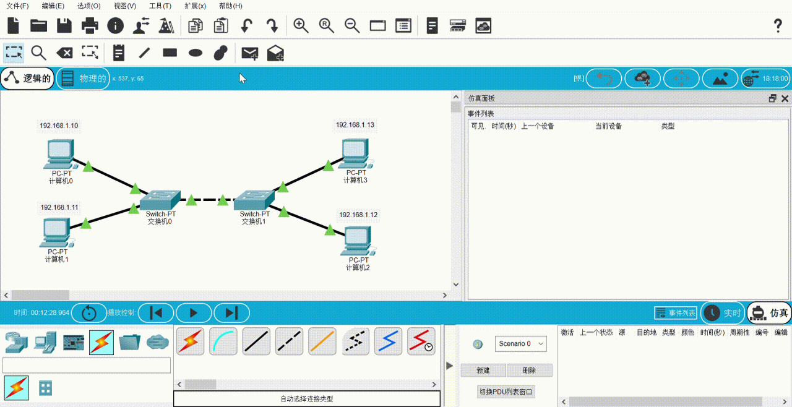Image resolution: width=792 pixels, height=407 pixels.
Task: Select PC 计算机2 in the workspace
Action: click(358, 241)
